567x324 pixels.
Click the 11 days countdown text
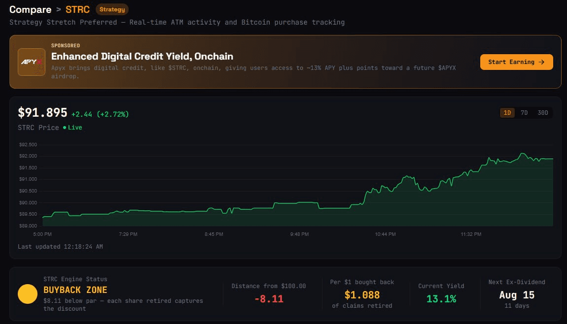pyautogui.click(x=517, y=306)
